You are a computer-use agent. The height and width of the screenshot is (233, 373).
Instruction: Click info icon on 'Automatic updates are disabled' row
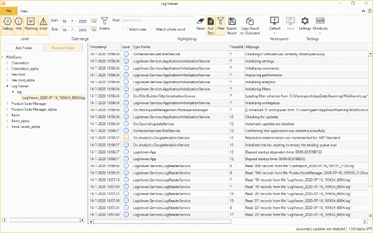pos(126,124)
